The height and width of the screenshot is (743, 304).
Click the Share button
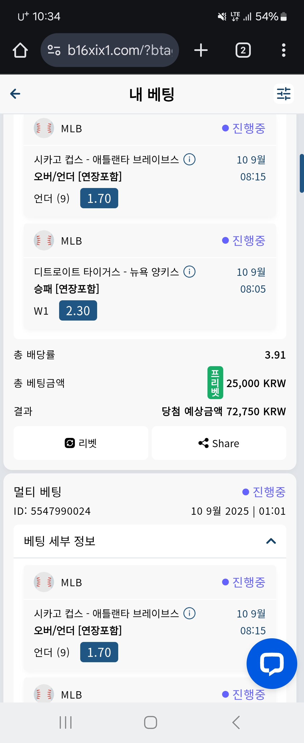219,443
